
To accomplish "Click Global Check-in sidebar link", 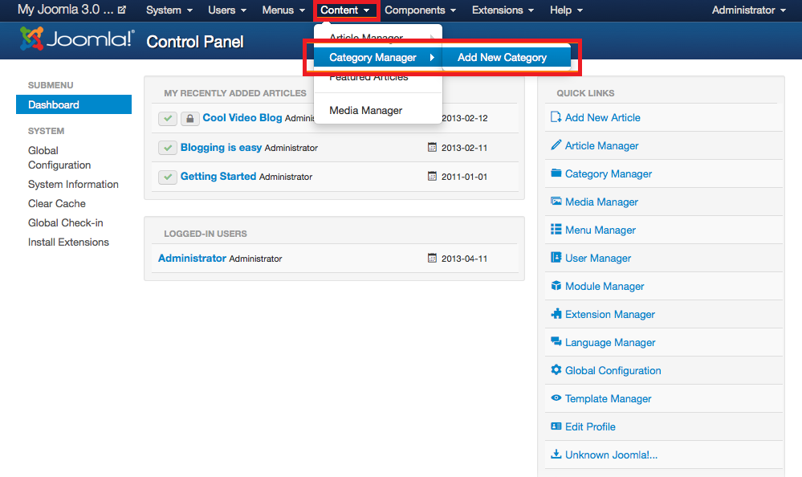I will [66, 223].
